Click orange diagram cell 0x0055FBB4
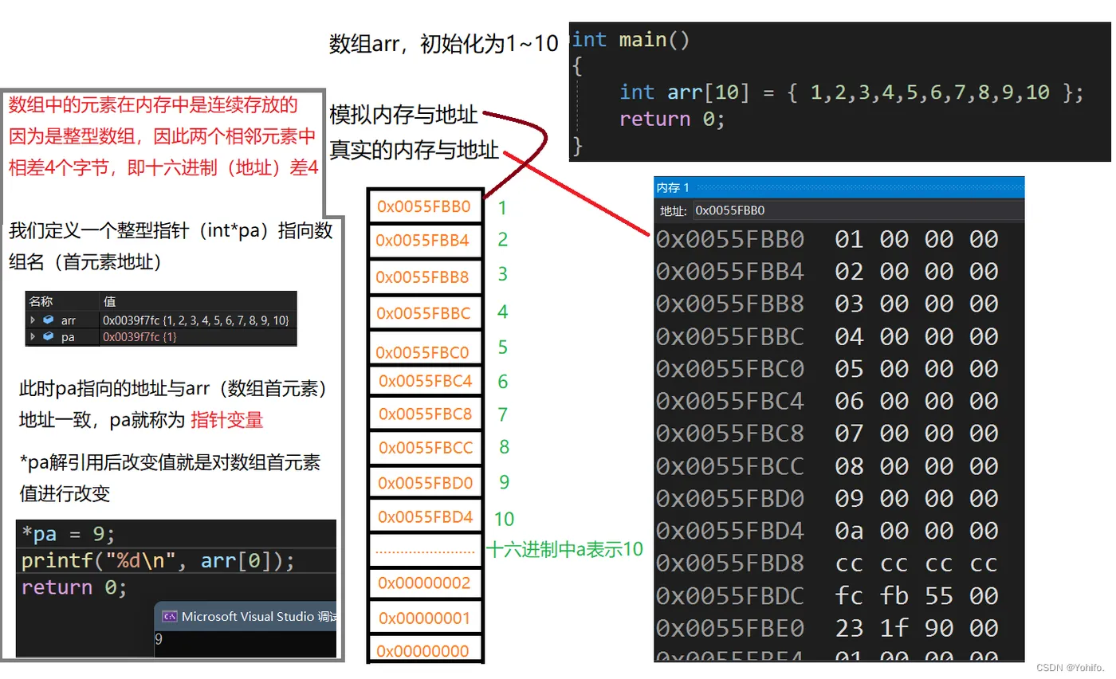1116x679 pixels. [x=425, y=240]
